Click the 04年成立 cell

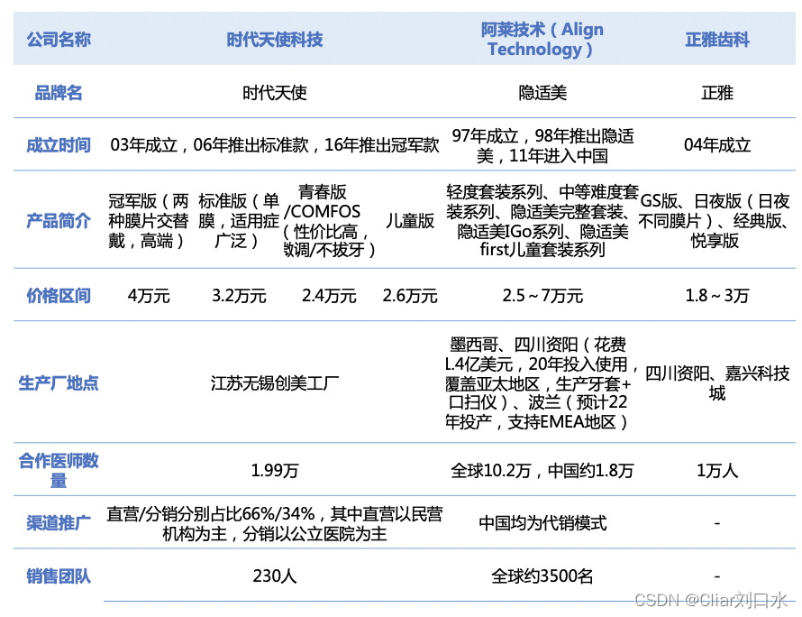pyautogui.click(x=717, y=145)
